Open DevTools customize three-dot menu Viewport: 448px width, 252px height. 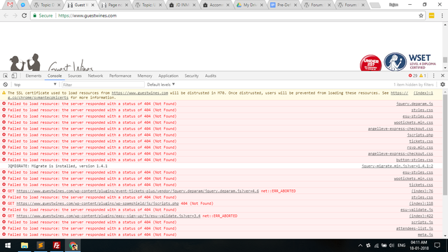[434, 76]
